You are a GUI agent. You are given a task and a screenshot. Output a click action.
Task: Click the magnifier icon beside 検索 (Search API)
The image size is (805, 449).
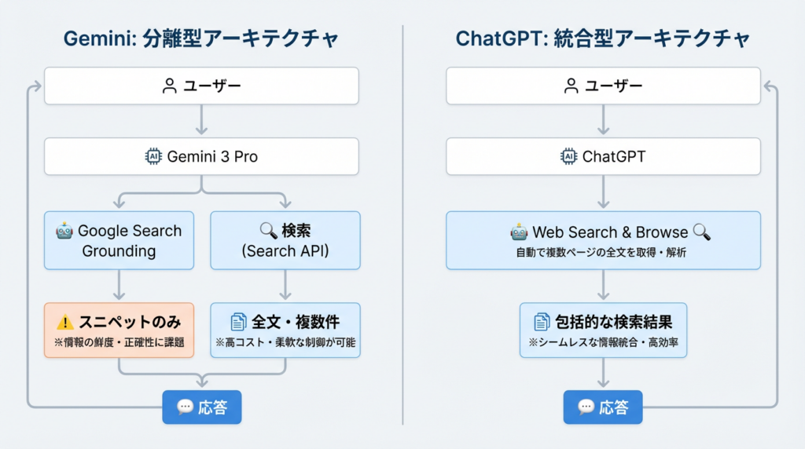268,231
